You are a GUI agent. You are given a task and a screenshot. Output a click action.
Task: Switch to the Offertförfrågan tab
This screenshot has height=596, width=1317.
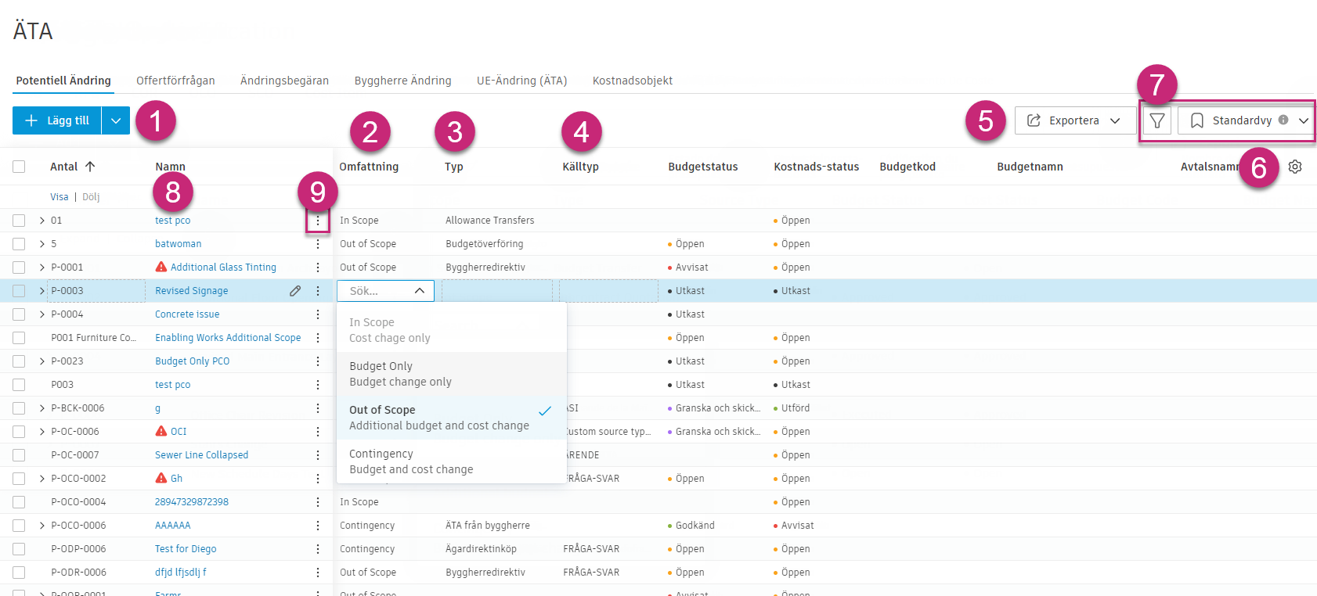(x=175, y=81)
